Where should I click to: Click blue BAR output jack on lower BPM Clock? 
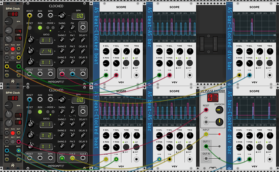click(x=7, y=151)
